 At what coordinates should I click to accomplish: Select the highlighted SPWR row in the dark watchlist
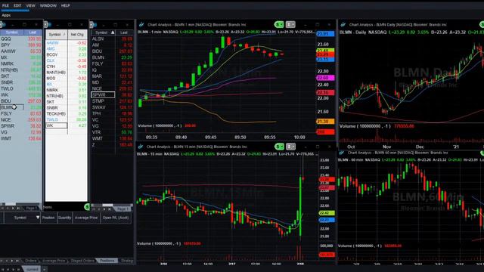[x=103, y=95]
